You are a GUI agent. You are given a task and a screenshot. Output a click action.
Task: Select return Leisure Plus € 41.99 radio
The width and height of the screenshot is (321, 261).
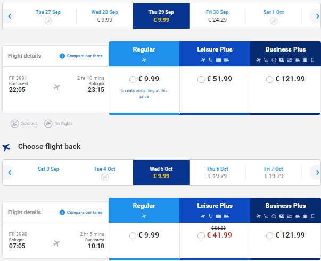[x=201, y=235]
